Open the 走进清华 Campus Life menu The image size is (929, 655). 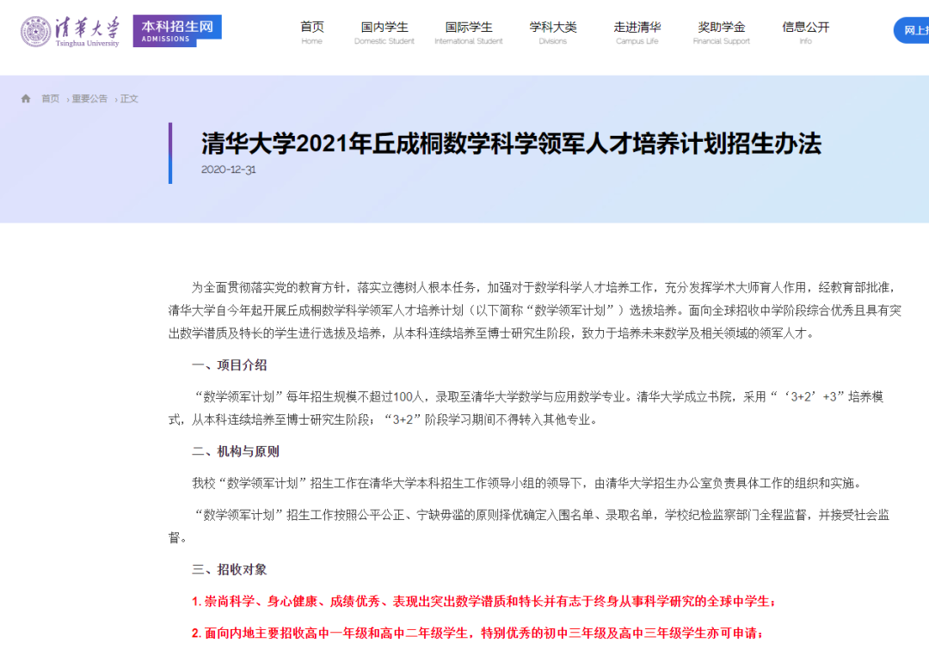pos(637,33)
